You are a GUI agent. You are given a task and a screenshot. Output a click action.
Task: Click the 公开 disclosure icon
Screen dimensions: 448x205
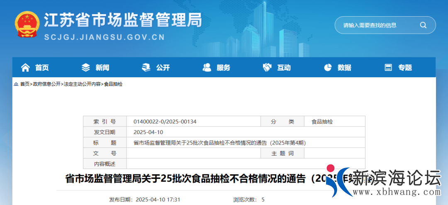146,68
